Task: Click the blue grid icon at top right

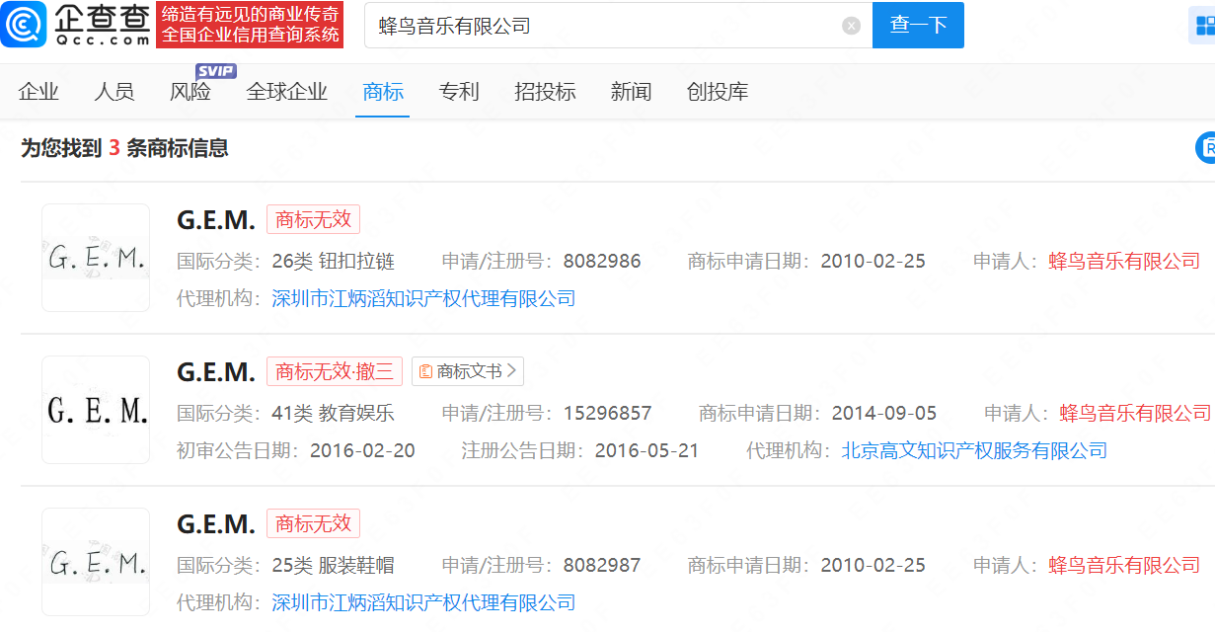Action: tap(1203, 27)
